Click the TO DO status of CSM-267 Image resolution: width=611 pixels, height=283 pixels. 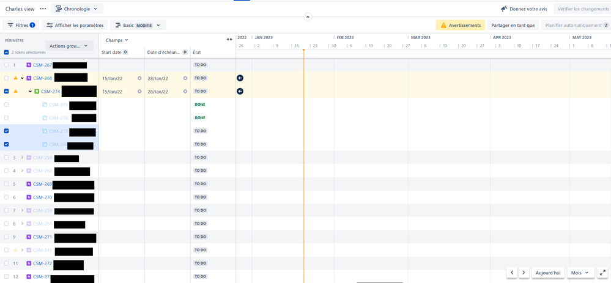point(200,65)
